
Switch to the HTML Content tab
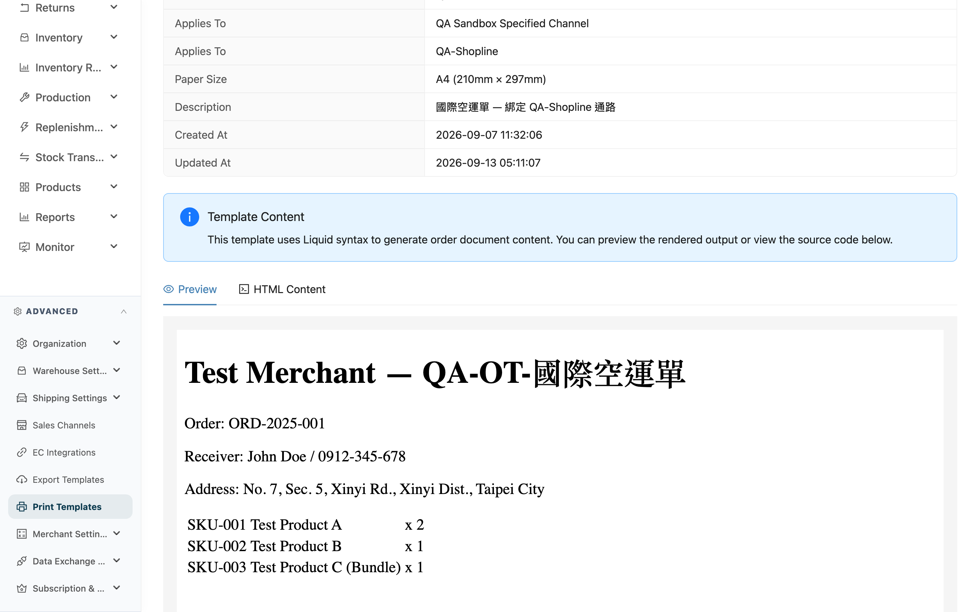point(282,289)
